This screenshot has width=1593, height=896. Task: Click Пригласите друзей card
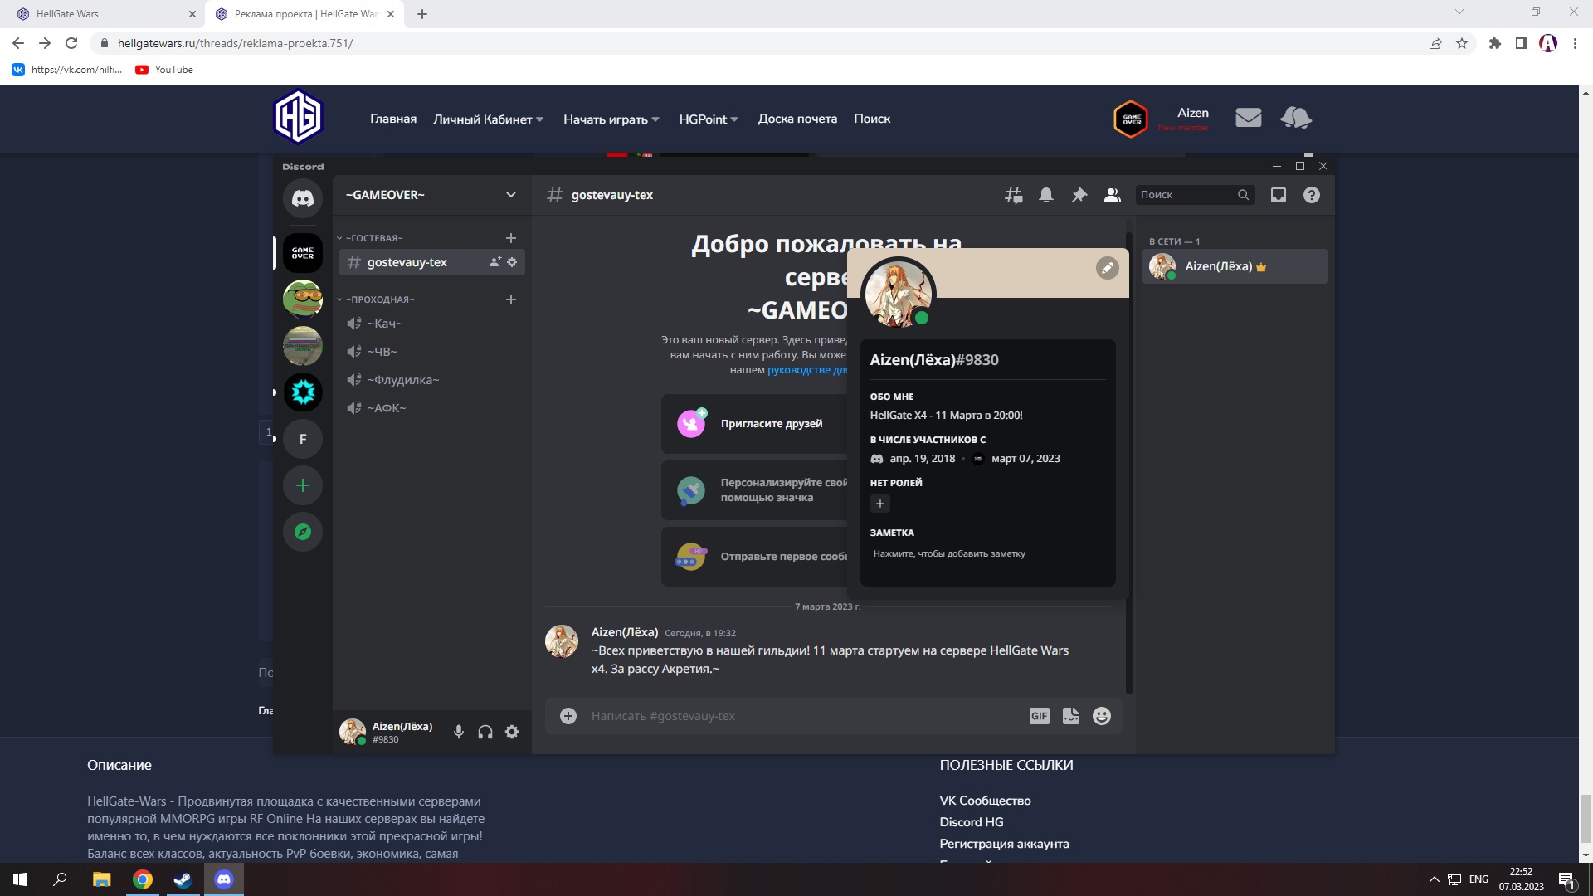[x=755, y=424]
